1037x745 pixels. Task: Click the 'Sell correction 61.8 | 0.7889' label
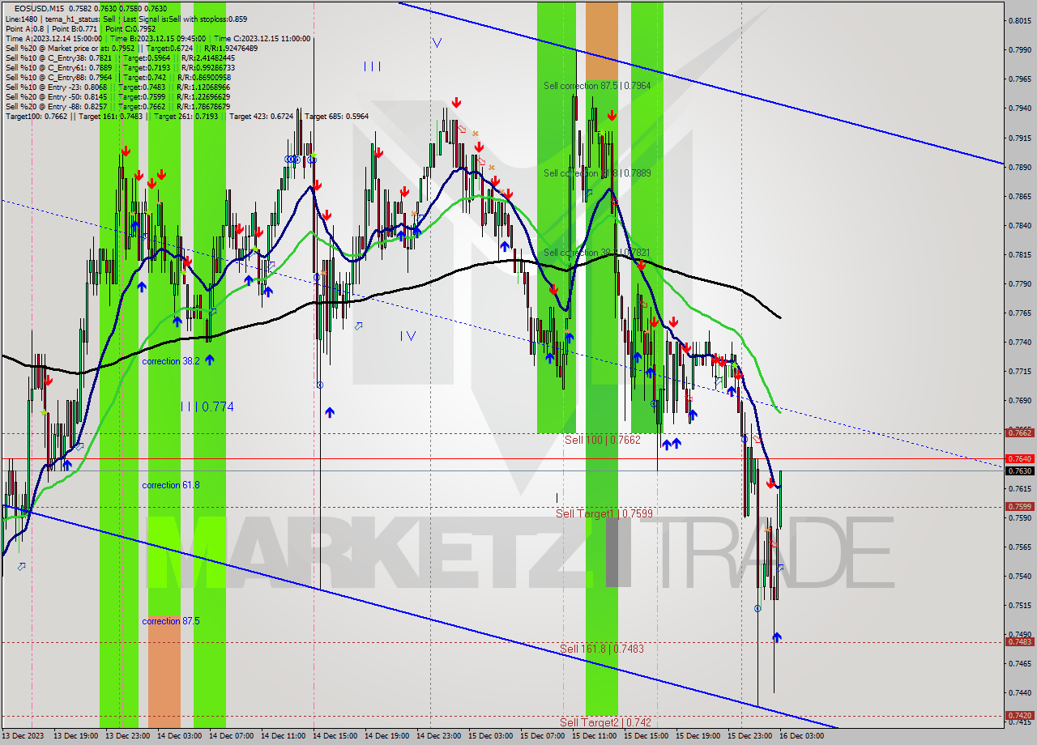coord(597,173)
